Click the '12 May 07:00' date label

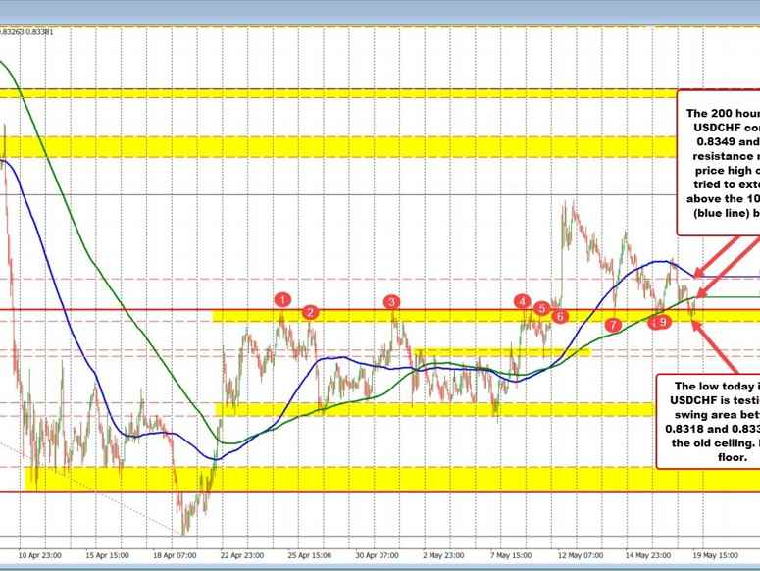coord(580,555)
